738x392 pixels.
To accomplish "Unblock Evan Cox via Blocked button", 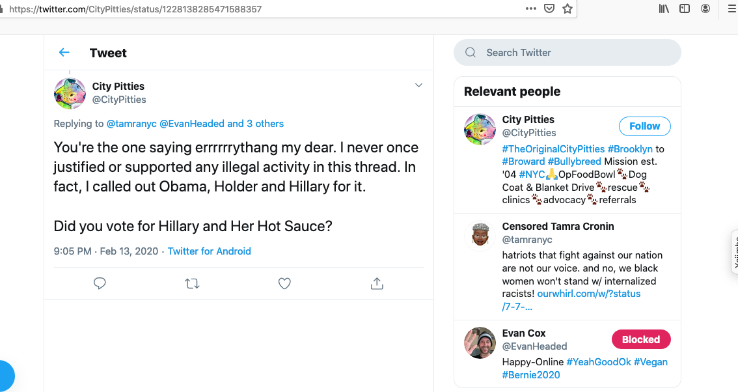I will click(640, 339).
